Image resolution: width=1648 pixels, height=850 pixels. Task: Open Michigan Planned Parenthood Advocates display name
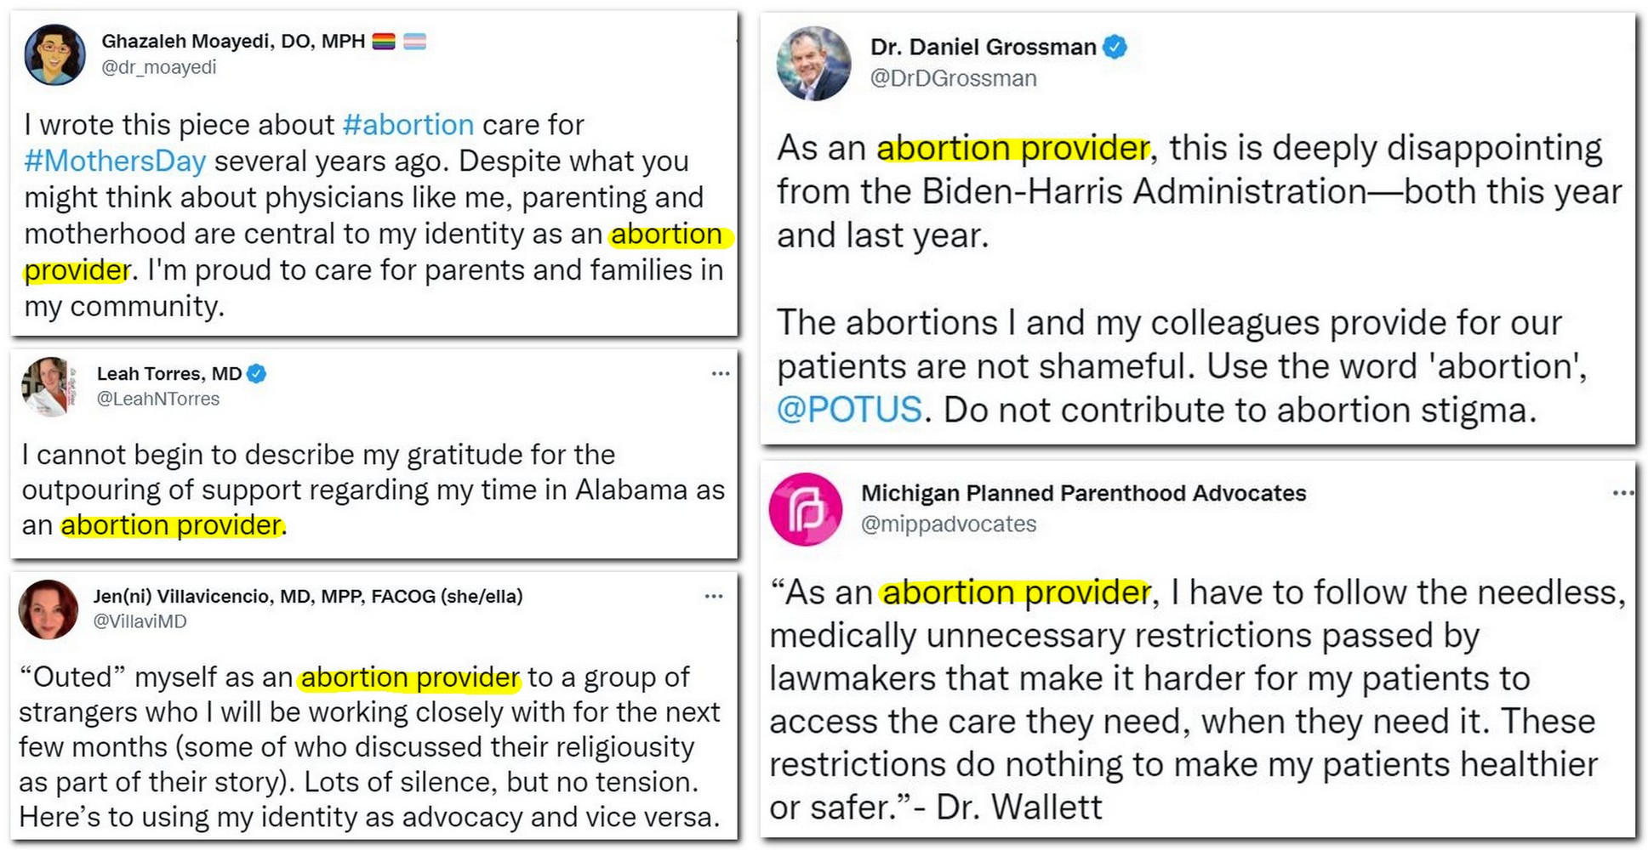(x=1084, y=493)
